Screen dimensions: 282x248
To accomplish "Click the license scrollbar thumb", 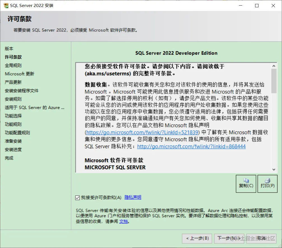I will [x=274, y=81].
